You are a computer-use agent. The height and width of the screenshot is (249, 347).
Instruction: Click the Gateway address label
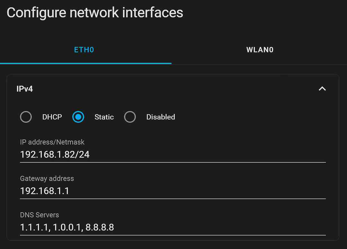click(47, 178)
